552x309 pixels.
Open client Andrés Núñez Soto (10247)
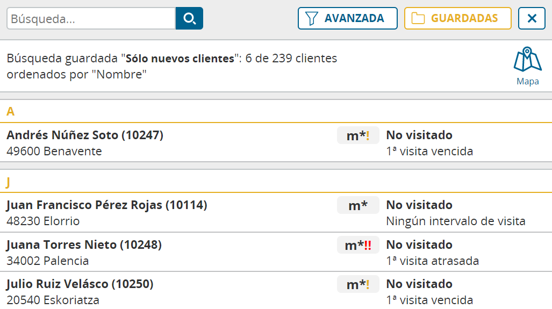click(85, 135)
